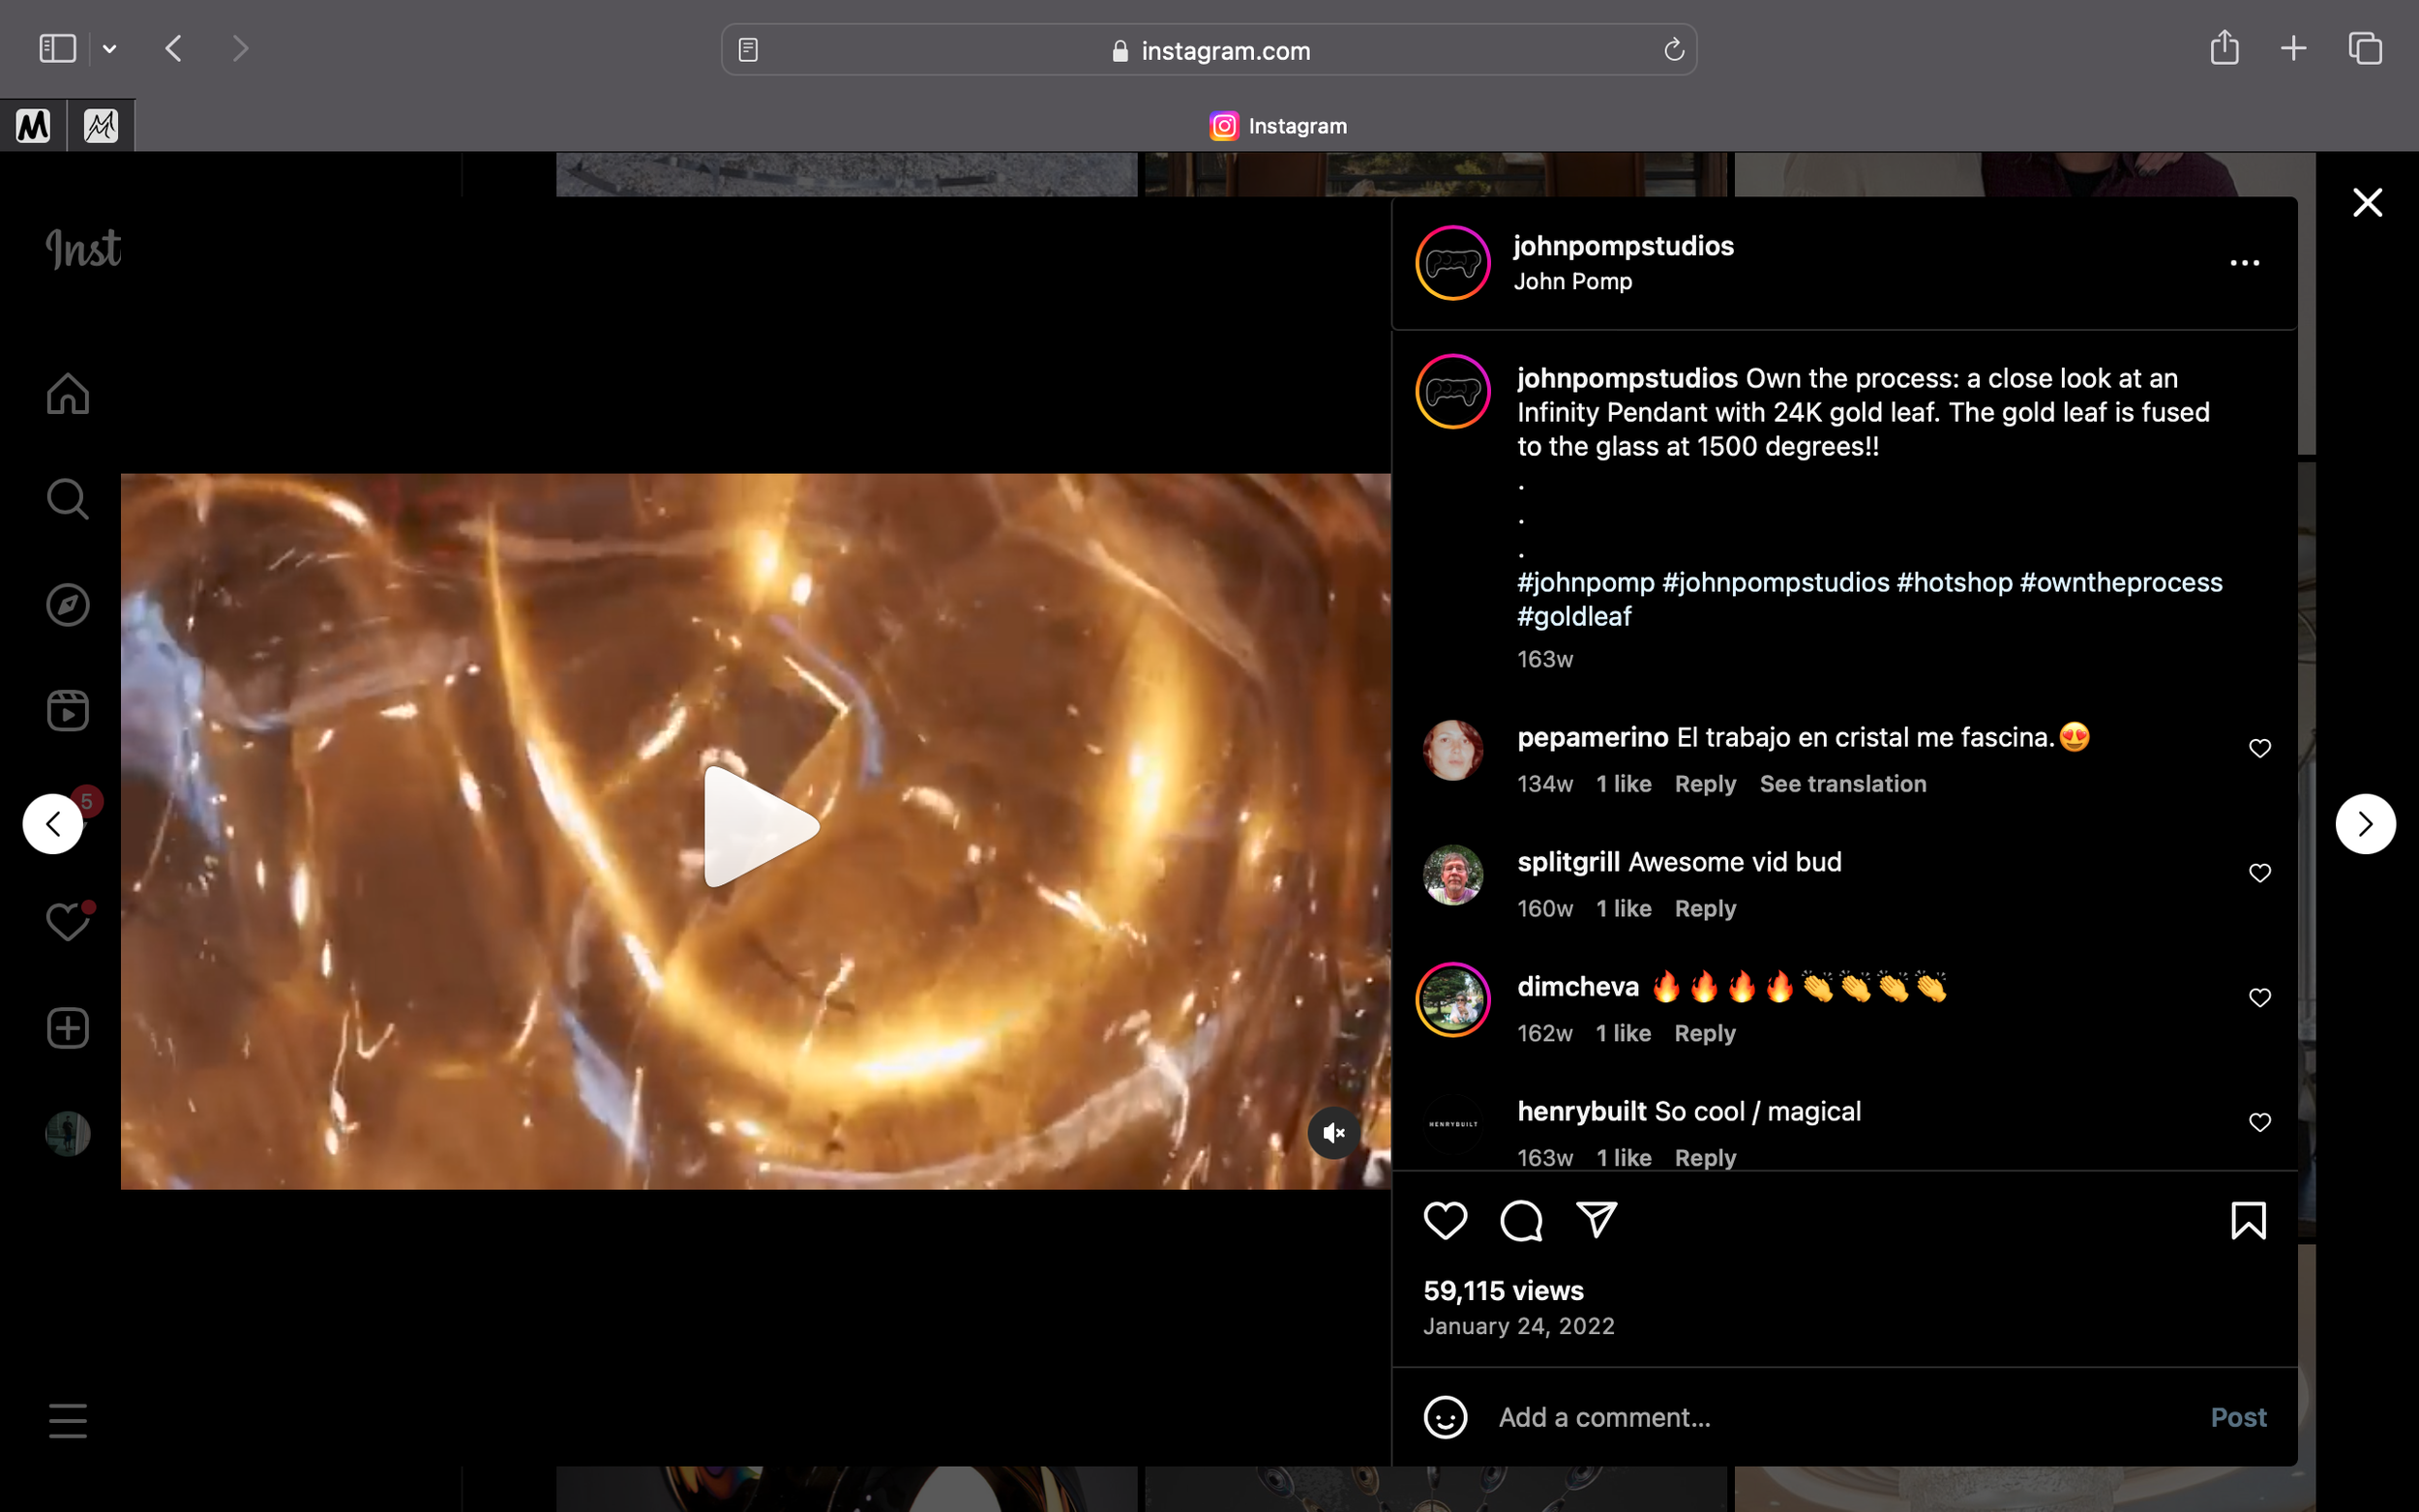Create a new post with plus icon

click(x=68, y=1028)
